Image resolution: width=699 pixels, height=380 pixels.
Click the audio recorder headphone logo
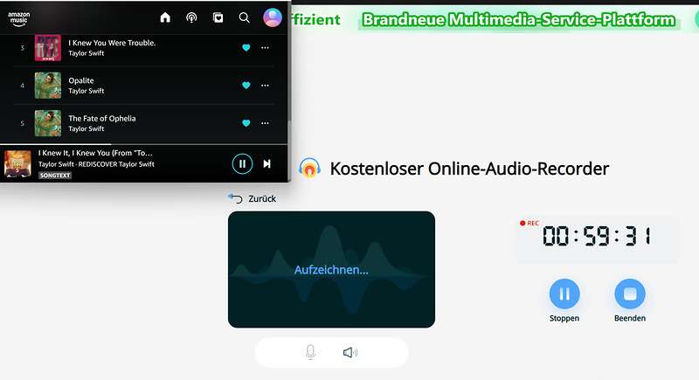(x=309, y=169)
